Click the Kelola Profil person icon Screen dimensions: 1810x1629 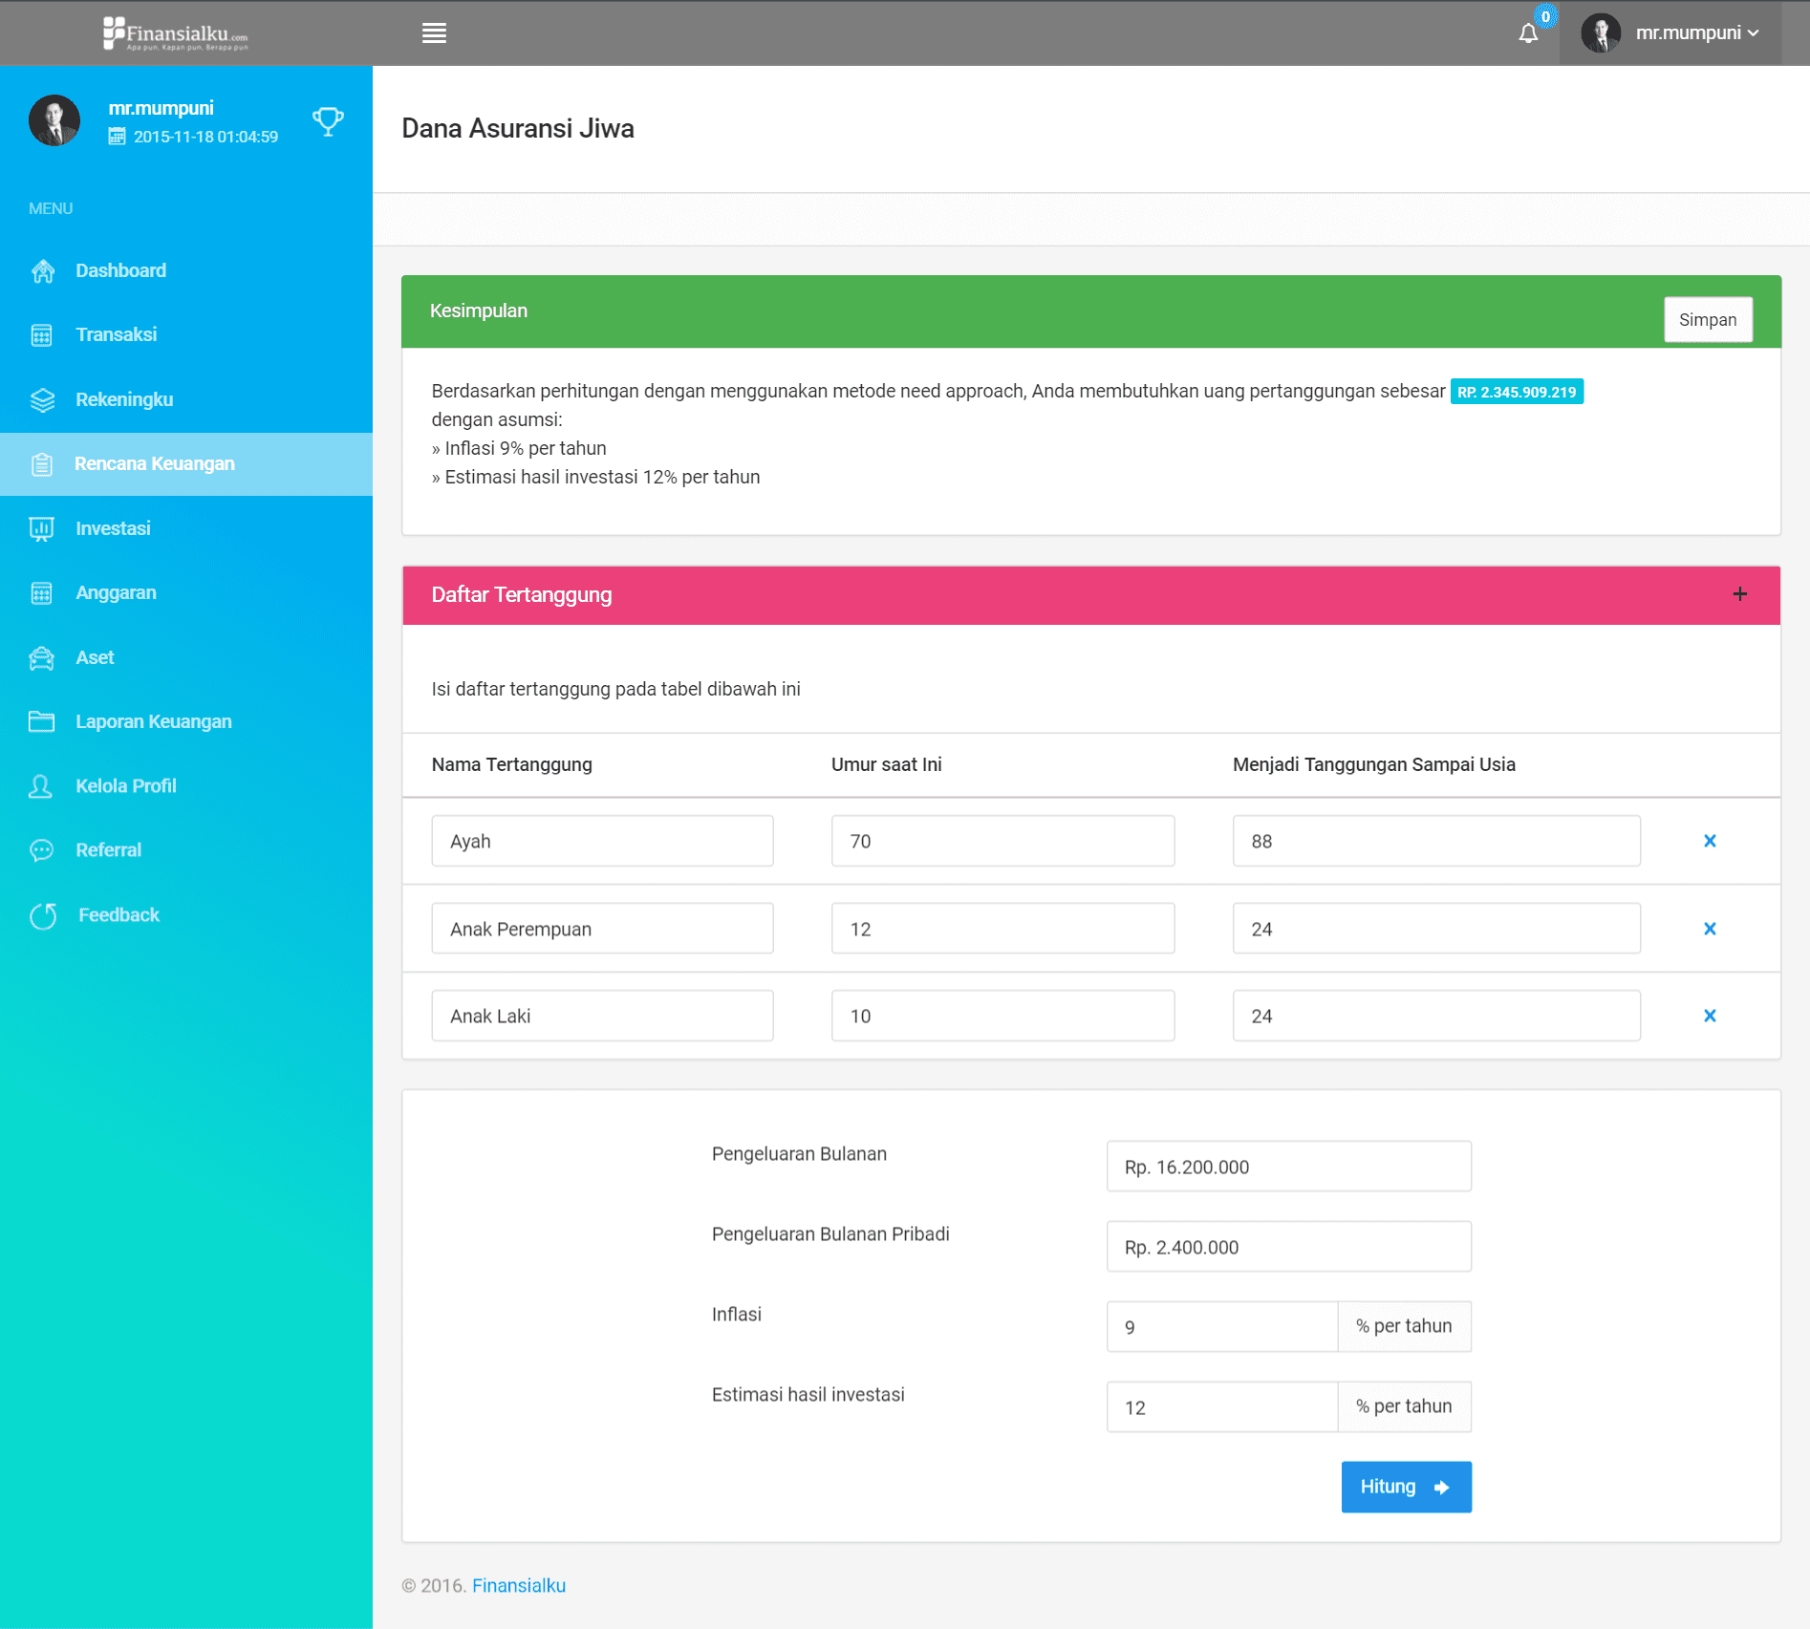[41, 786]
